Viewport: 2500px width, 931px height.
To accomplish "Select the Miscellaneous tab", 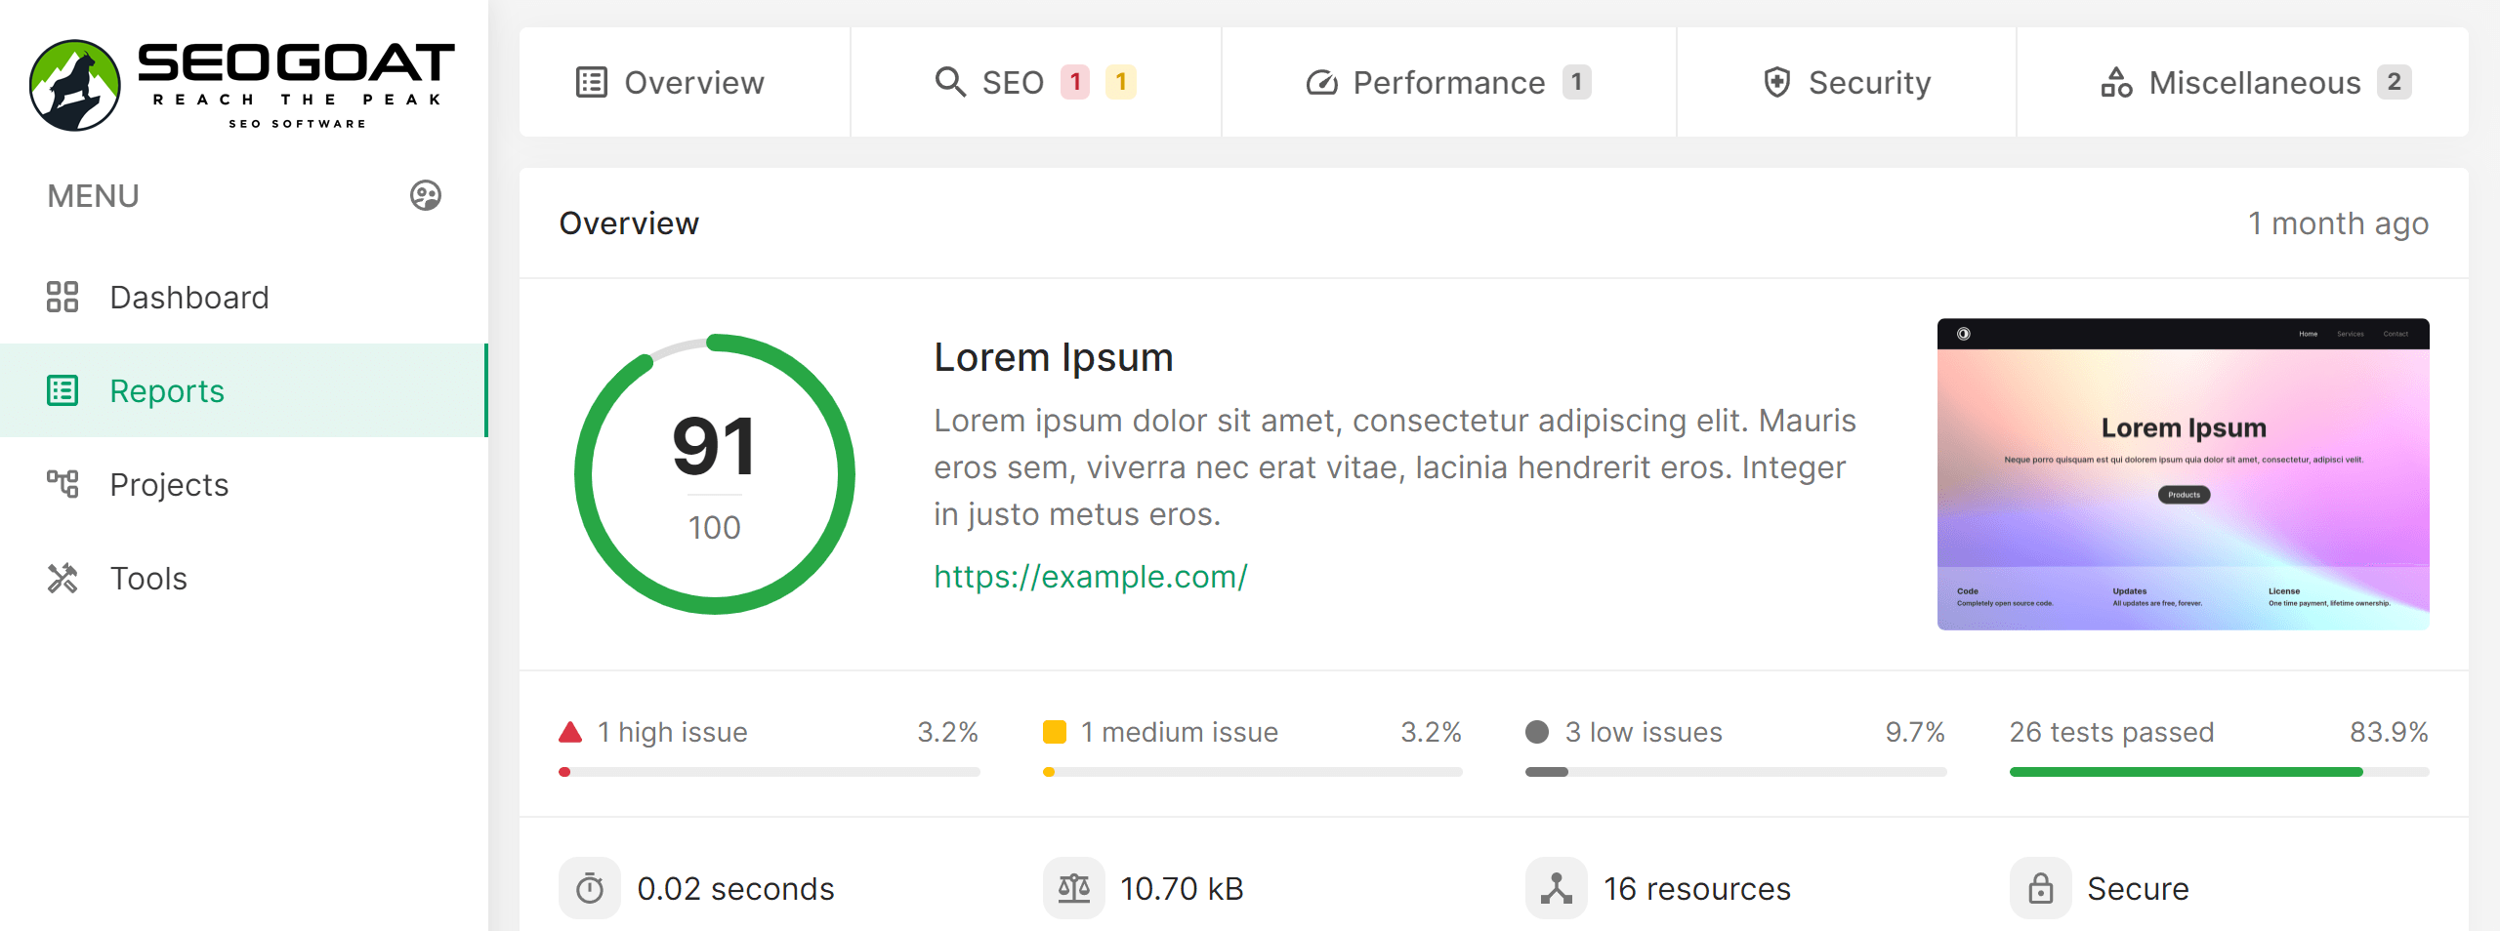I will tap(2254, 83).
